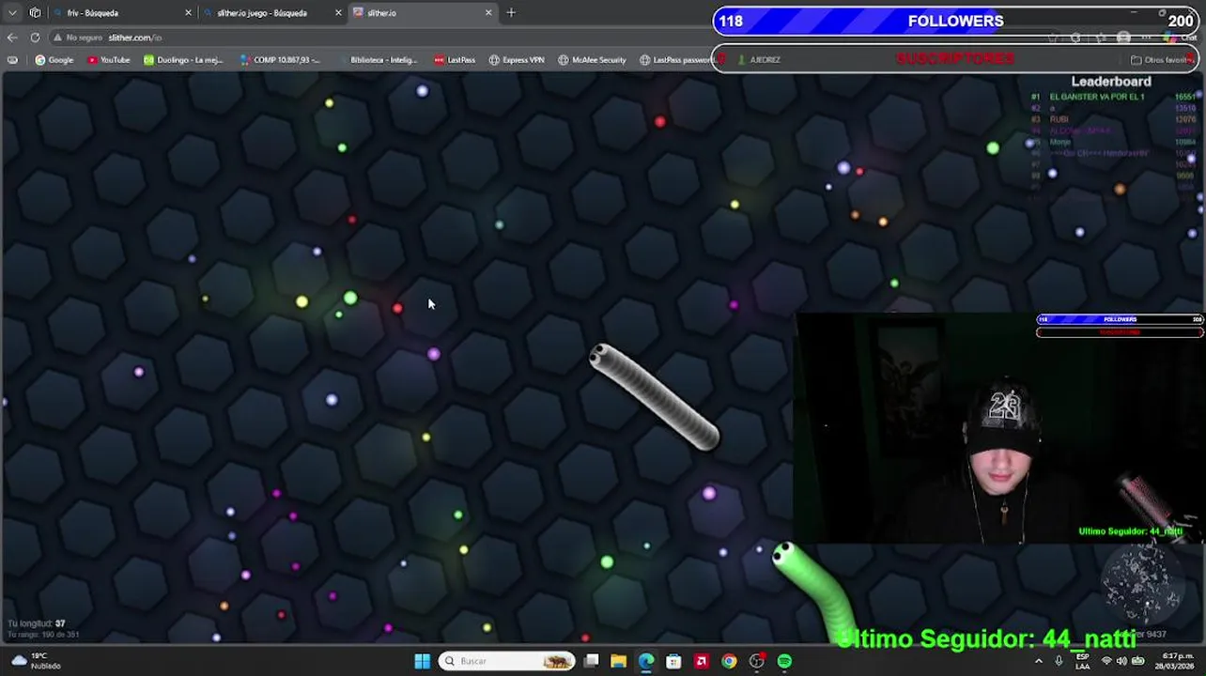
Task: Click the SUSCRIPTORES goal bar overlay
Action: 955,58
